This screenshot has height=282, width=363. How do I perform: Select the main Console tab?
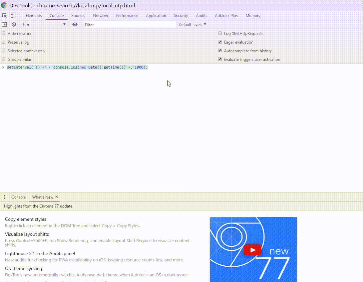[x=57, y=16]
